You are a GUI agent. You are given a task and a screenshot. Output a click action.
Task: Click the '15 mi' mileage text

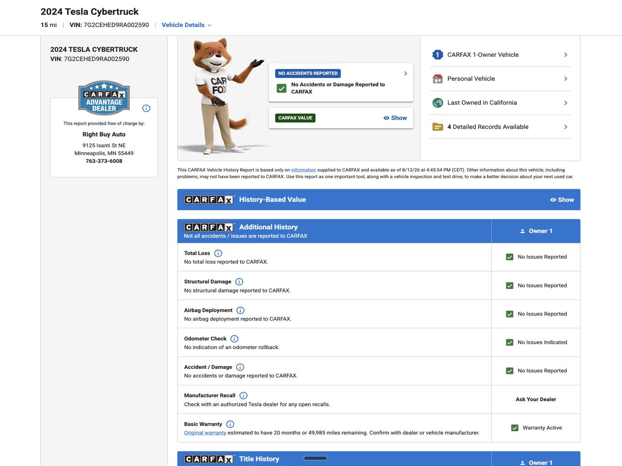(49, 25)
